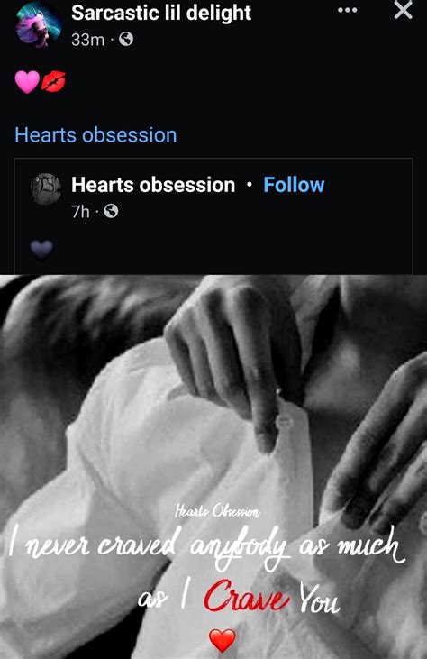Open the blue Hearts obsession tagged link

pos(95,135)
